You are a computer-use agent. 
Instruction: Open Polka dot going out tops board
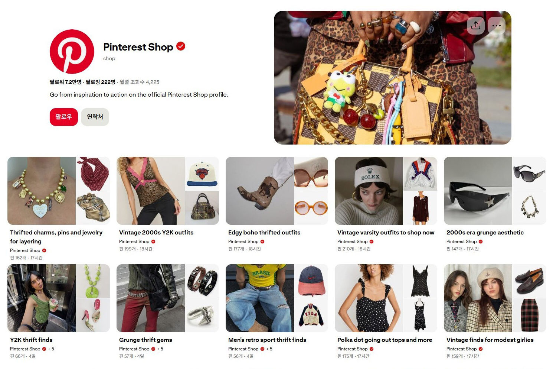pos(385,340)
